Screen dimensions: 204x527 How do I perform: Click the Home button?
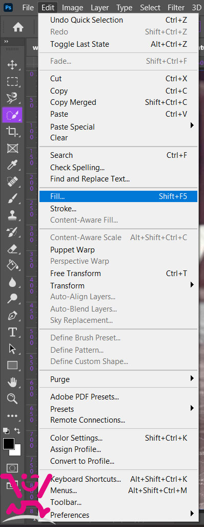pyautogui.click(x=18, y=27)
